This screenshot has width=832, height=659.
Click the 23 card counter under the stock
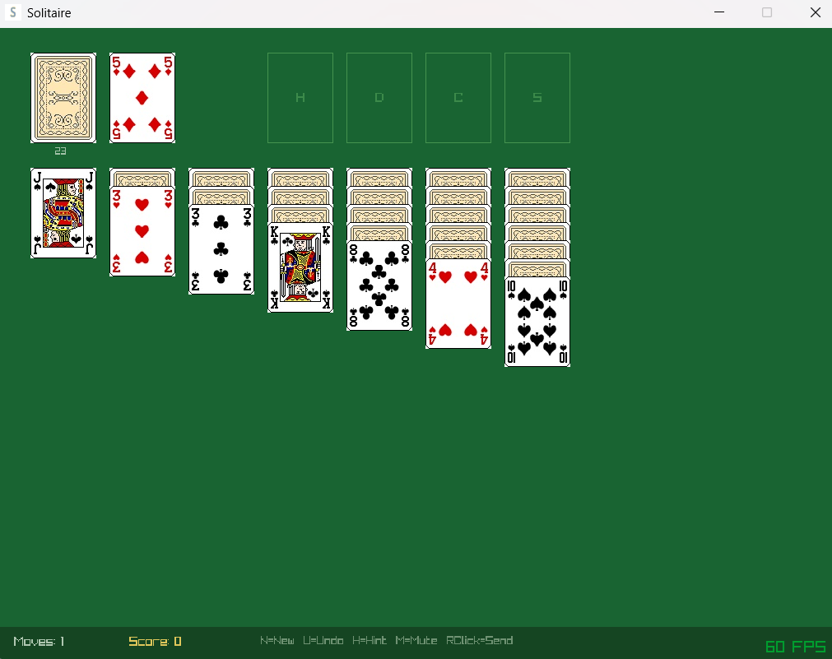tap(60, 151)
